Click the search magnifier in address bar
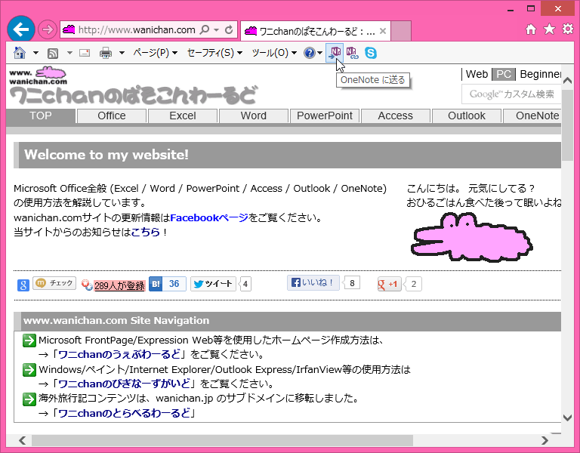The width and height of the screenshot is (580, 453). [x=205, y=29]
